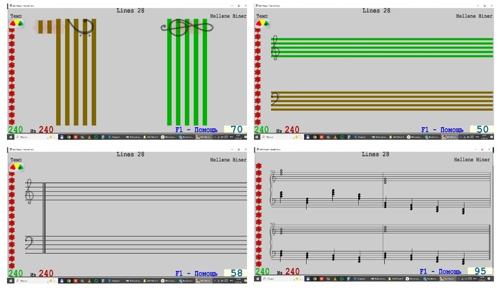Open "F1 - Помощь" help beside score 95

441,271
